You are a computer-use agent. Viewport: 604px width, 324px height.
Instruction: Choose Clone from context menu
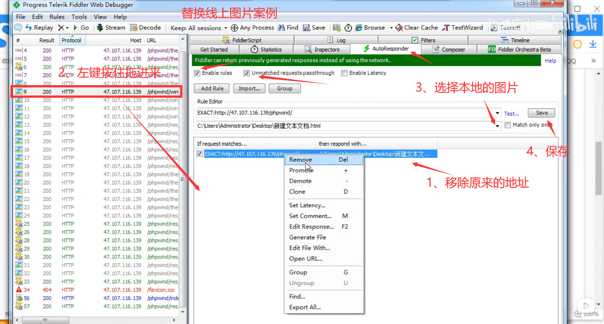[x=324, y=192]
